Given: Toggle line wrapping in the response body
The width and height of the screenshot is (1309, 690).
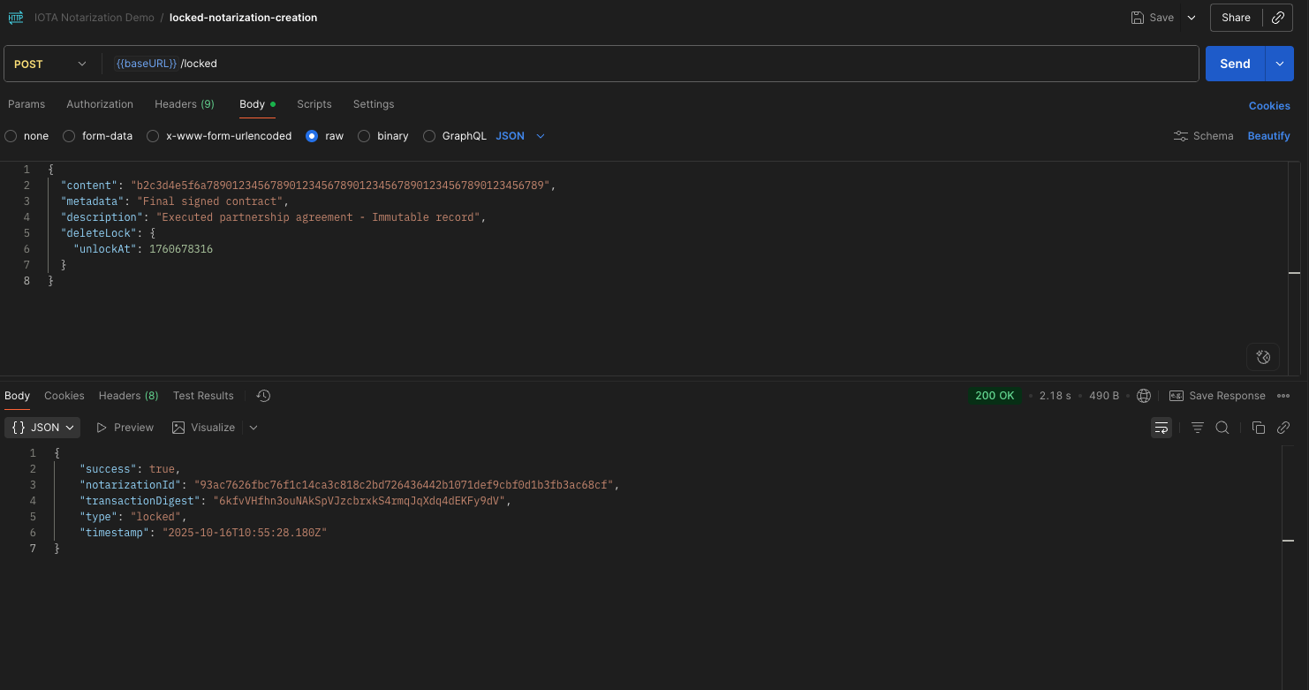Looking at the screenshot, I should [1161, 427].
